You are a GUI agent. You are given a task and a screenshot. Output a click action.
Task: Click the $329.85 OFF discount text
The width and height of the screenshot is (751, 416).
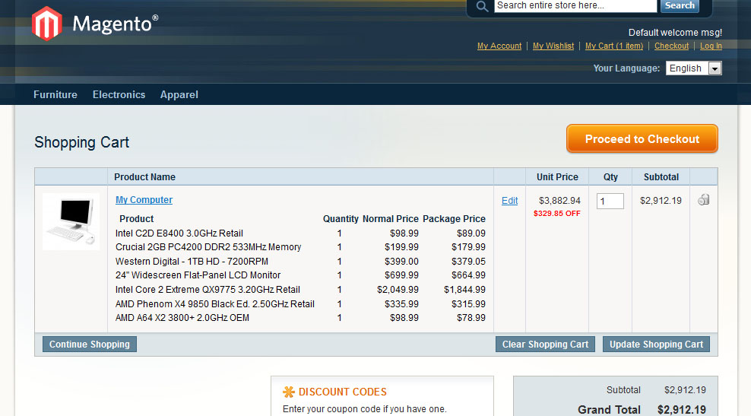point(557,213)
